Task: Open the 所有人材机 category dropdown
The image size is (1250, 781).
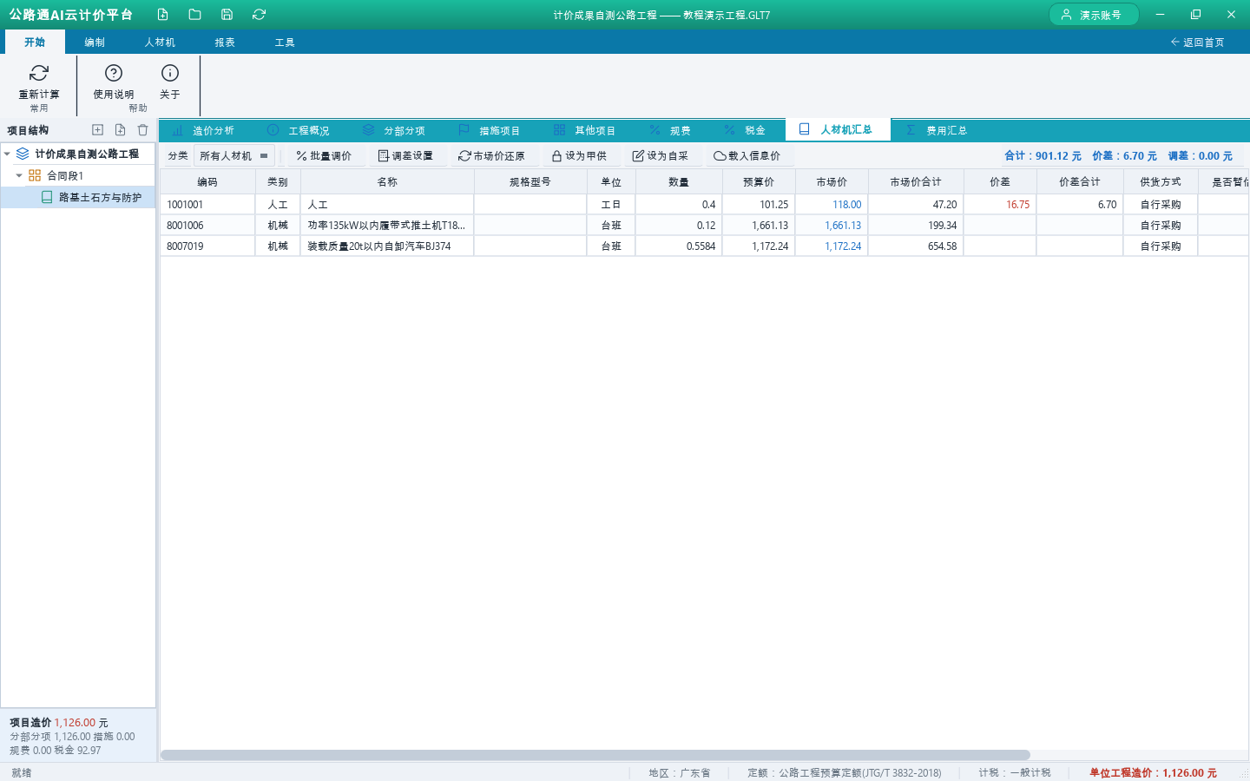Action: click(x=234, y=156)
